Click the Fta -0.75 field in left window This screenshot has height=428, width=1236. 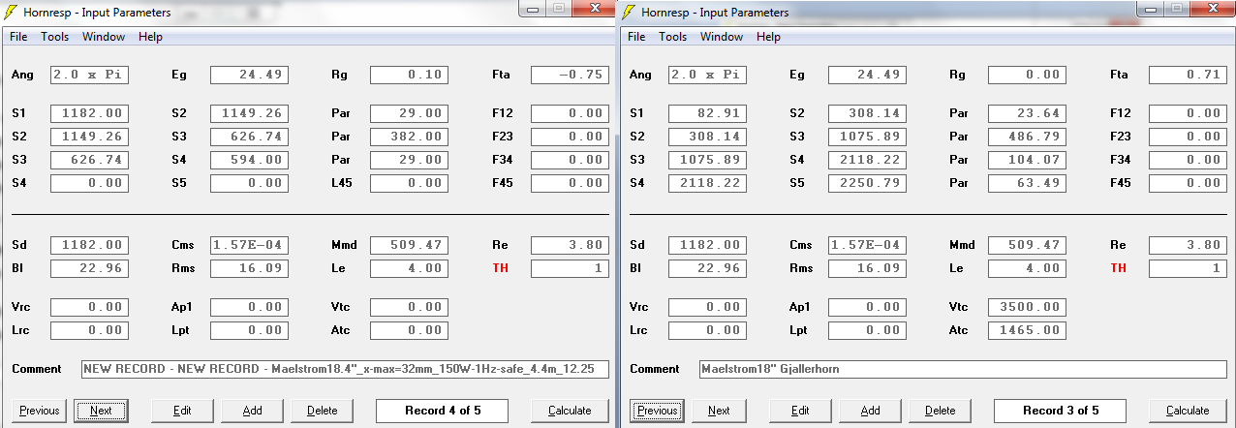coord(570,75)
